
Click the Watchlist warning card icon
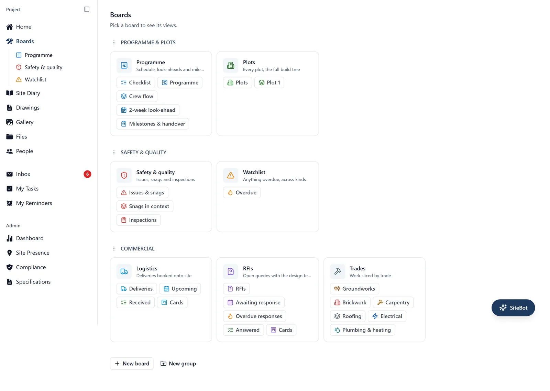point(231,175)
